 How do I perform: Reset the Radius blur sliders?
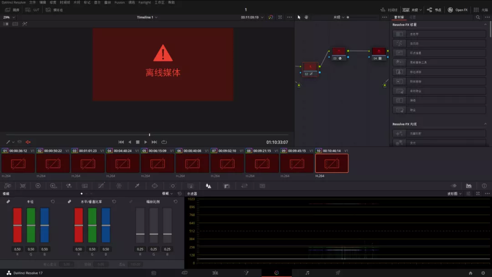click(53, 201)
